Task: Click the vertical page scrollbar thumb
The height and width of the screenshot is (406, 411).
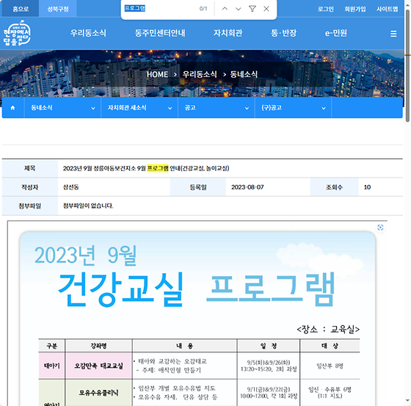Action: (407, 65)
